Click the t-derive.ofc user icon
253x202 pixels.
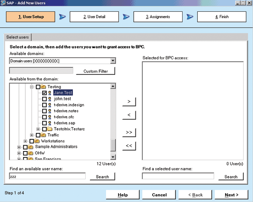click(50, 117)
